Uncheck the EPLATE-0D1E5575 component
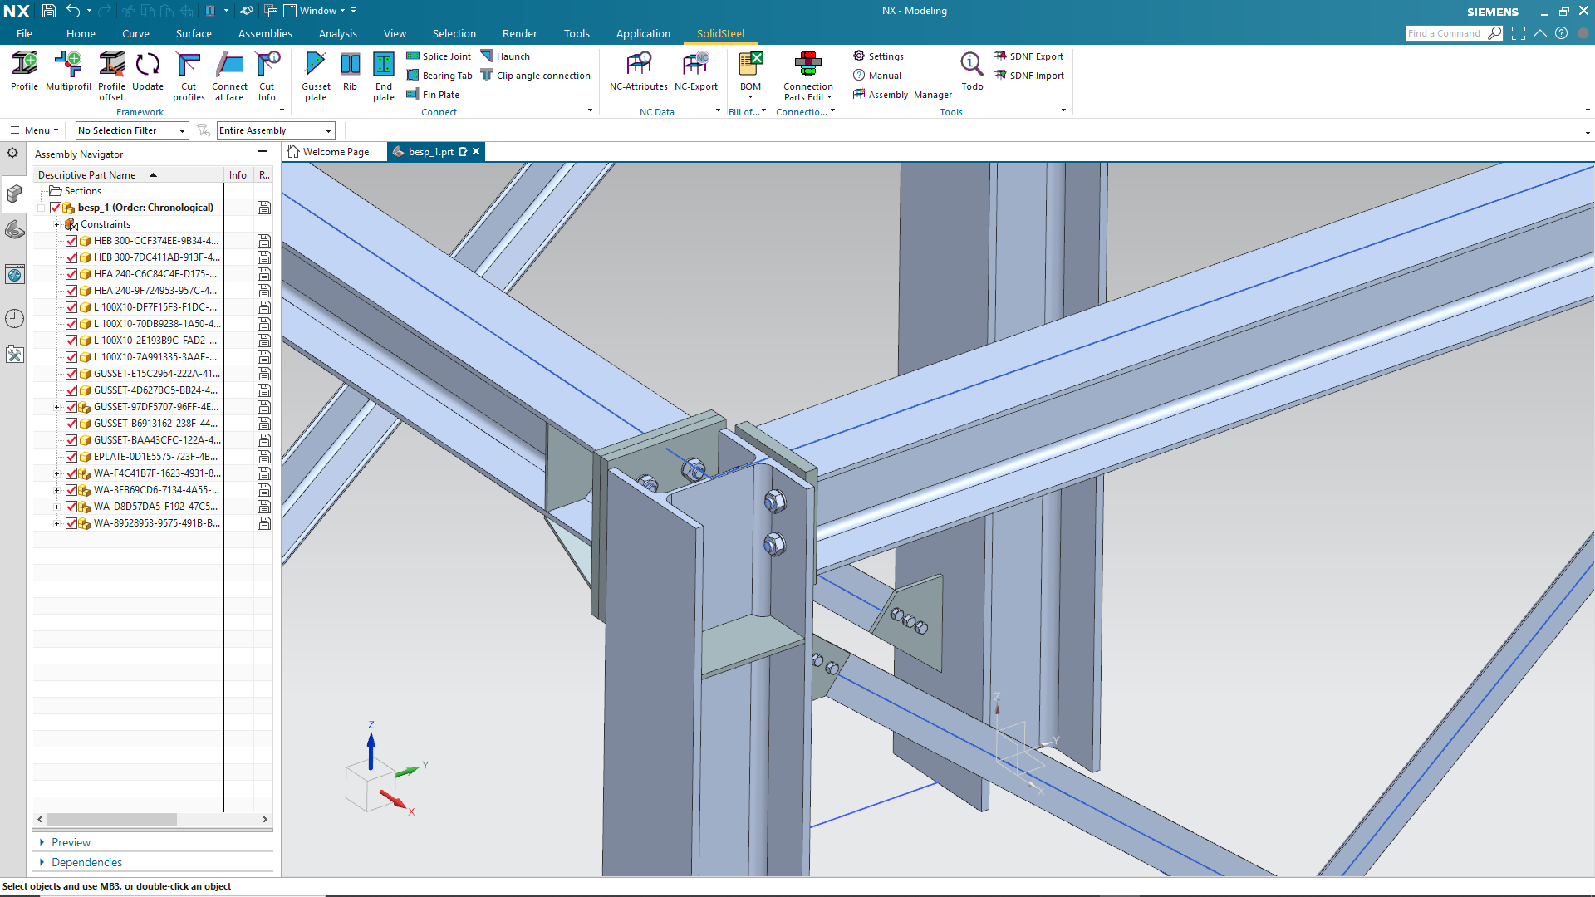This screenshot has width=1595, height=897. point(71,456)
